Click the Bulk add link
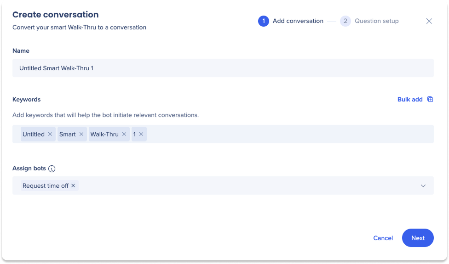 pos(410,99)
